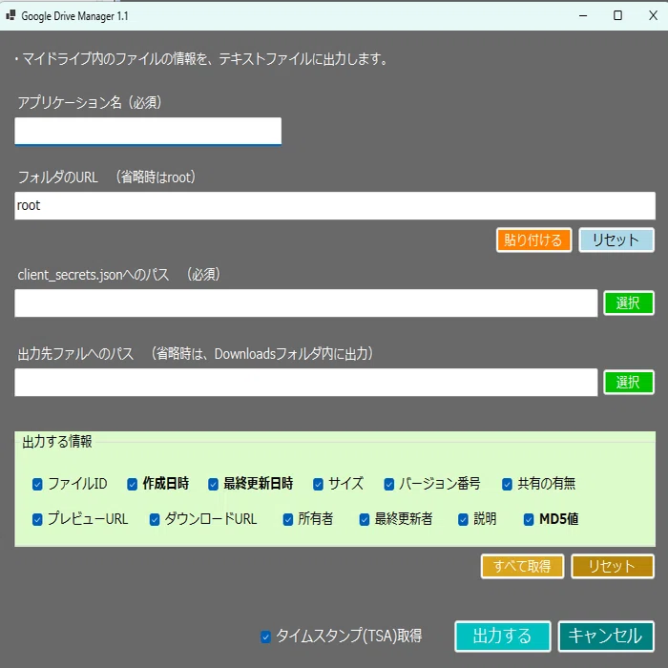Viewport: 668px width, 668px height.
Task: Uncheck the 所有者 checkbox
Action: tap(288, 519)
